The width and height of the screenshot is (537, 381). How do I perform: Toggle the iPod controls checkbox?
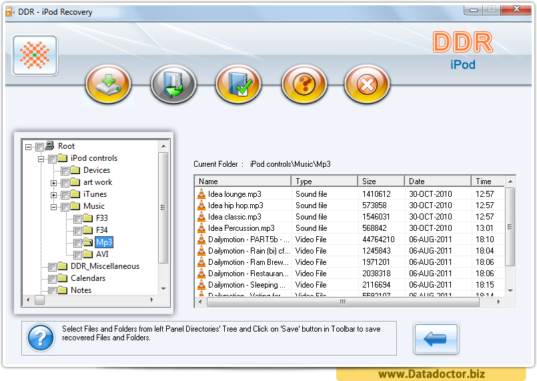pyautogui.click(x=52, y=159)
